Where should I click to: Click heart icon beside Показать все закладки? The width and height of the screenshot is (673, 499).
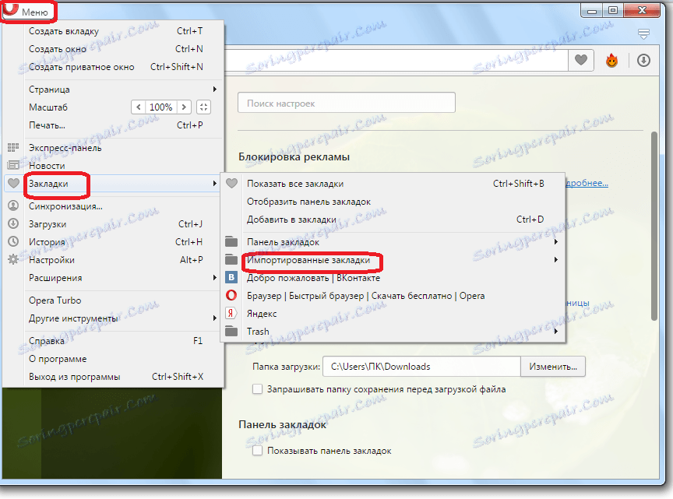coord(232,183)
